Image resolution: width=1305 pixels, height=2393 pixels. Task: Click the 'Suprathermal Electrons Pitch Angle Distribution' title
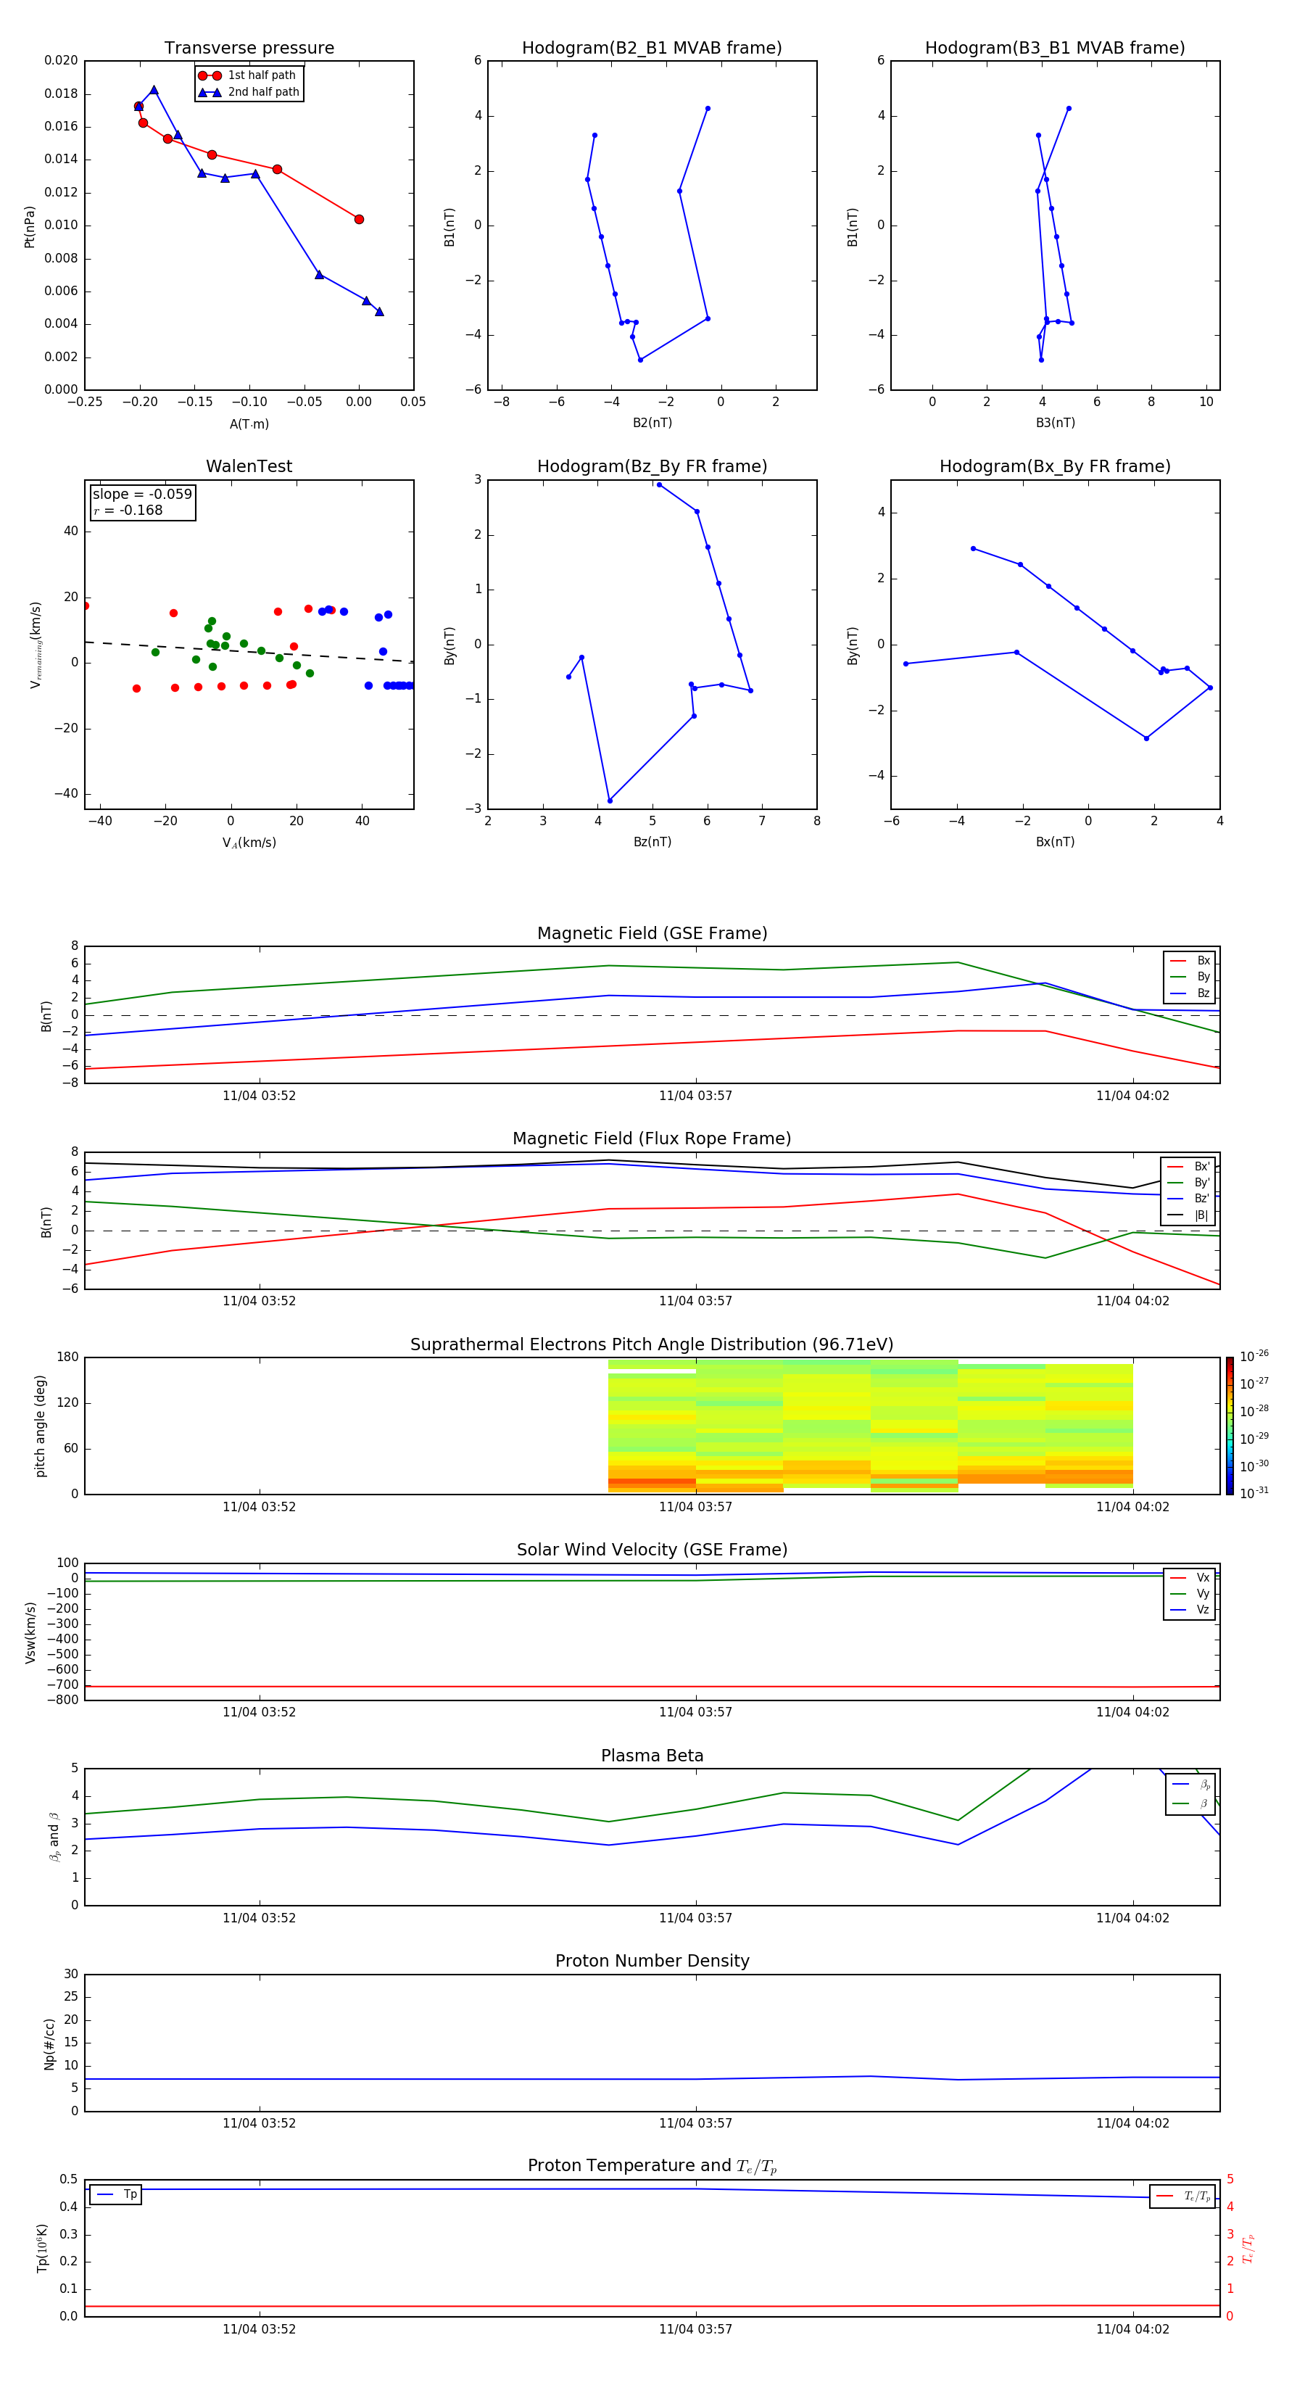point(651,1344)
